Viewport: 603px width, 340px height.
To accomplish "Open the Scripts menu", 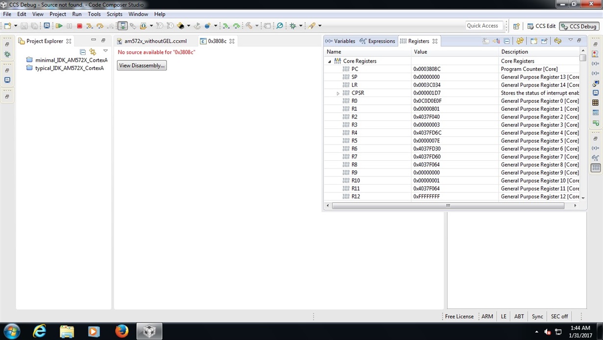I will (x=115, y=14).
